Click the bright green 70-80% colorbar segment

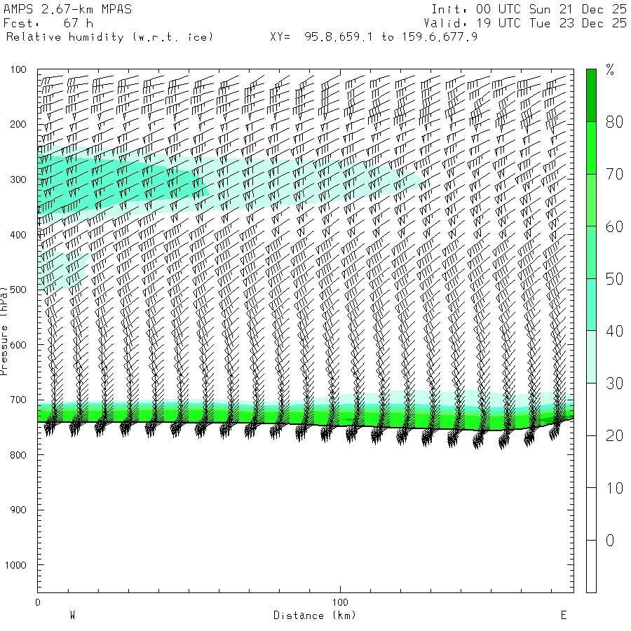pos(591,148)
